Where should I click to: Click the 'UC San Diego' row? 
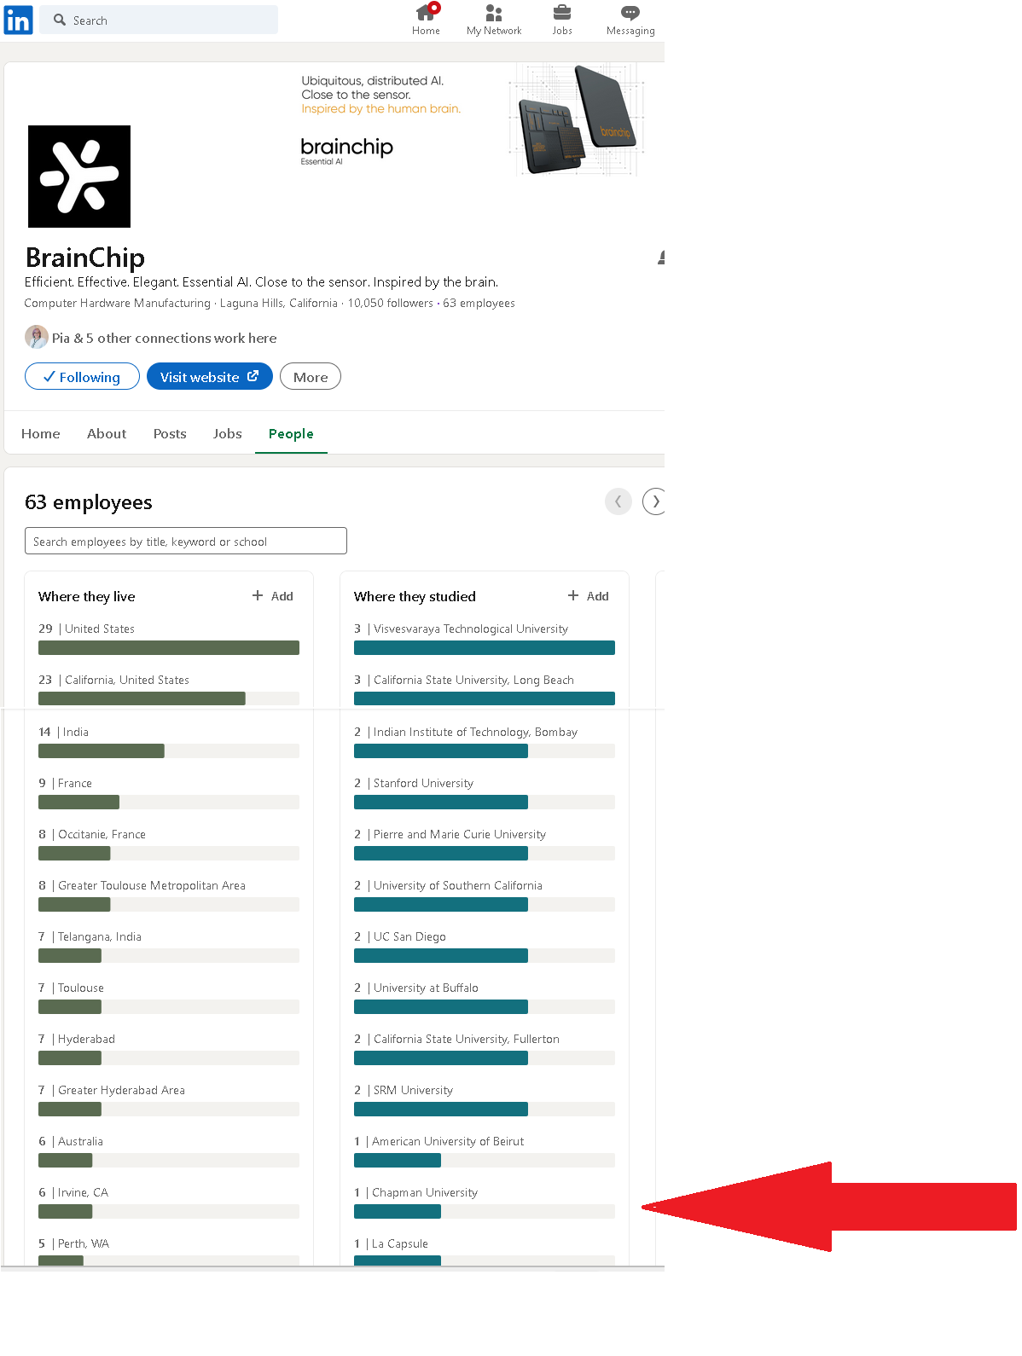pos(485,947)
